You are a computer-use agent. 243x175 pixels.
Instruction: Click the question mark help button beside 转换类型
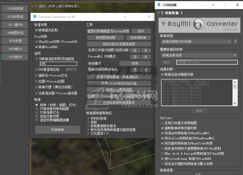pos(235,42)
